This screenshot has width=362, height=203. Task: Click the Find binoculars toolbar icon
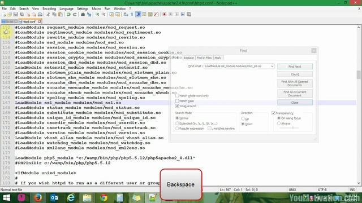click(83, 15)
